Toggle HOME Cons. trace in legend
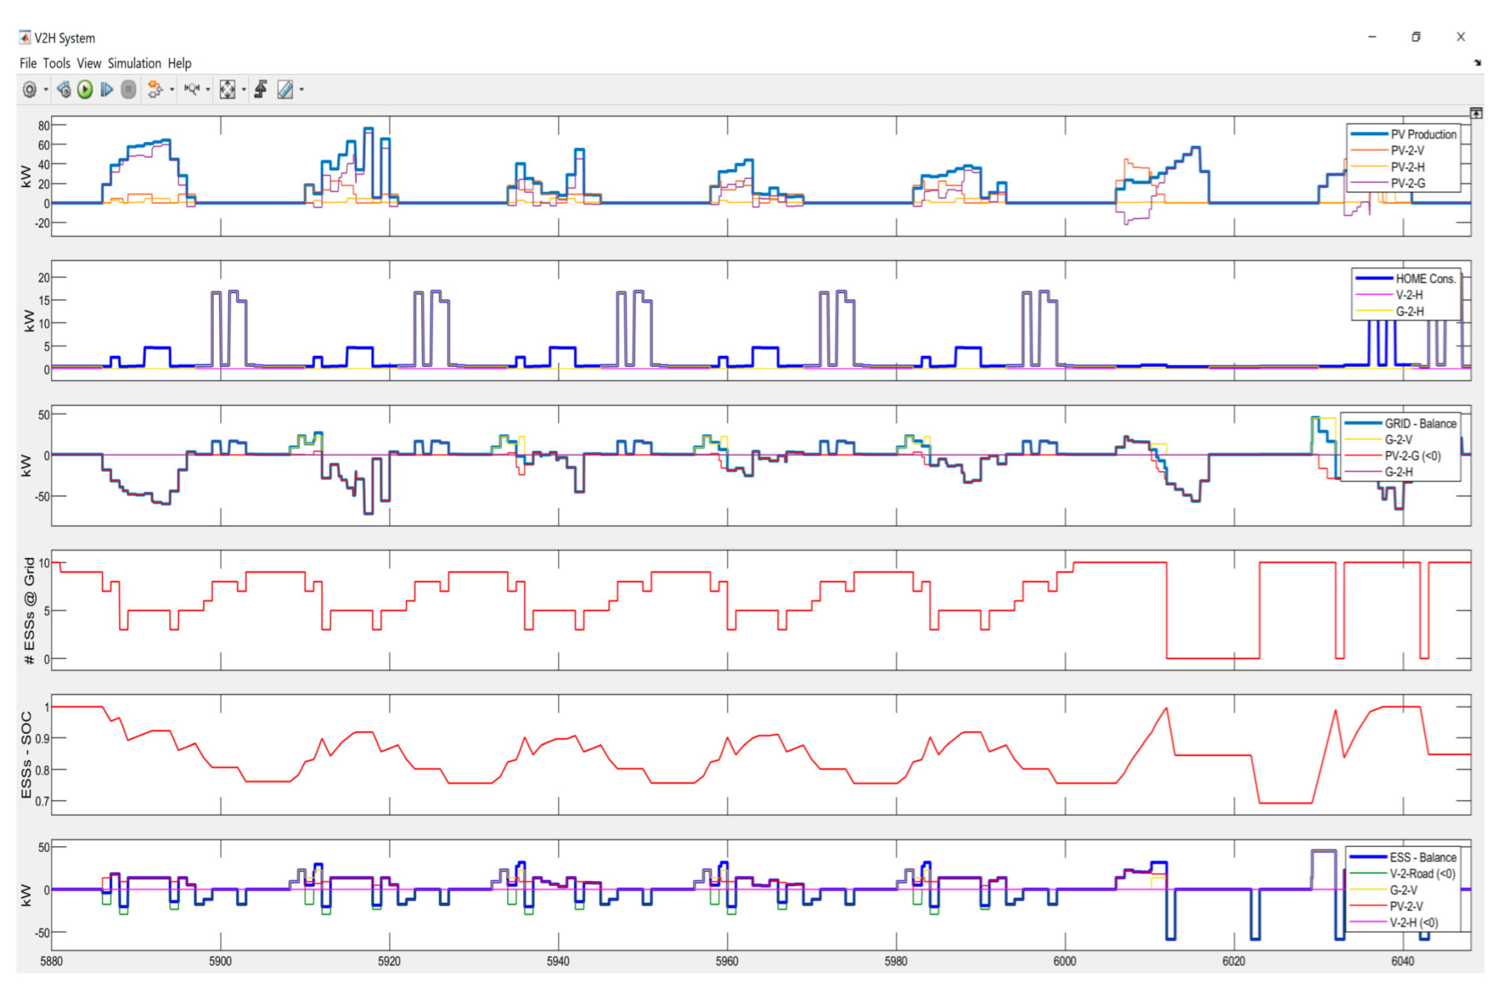 pos(1425,279)
